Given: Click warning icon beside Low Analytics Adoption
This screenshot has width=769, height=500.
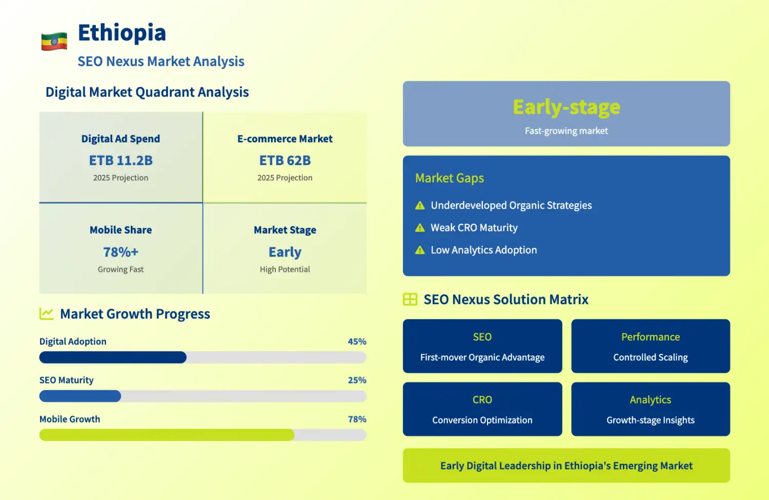Looking at the screenshot, I should pyautogui.click(x=420, y=250).
